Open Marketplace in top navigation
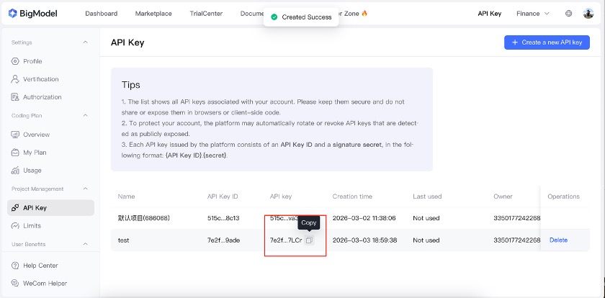Viewport: 605px width, 298px height. pyautogui.click(x=153, y=13)
